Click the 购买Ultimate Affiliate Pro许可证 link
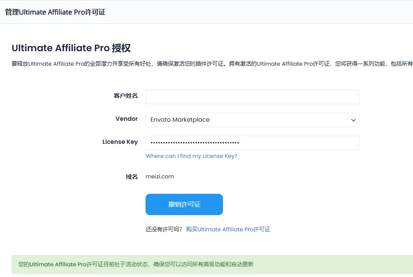This screenshot has height=277, width=413. [x=228, y=229]
